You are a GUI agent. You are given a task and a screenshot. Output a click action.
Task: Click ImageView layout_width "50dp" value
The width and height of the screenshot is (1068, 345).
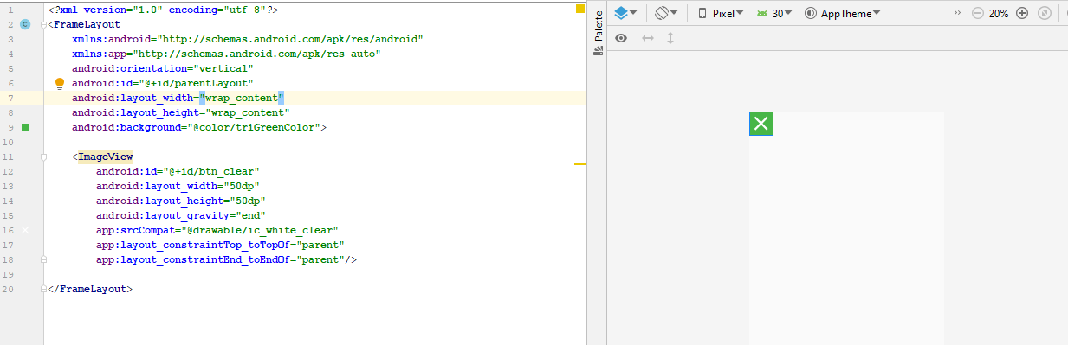click(x=242, y=186)
